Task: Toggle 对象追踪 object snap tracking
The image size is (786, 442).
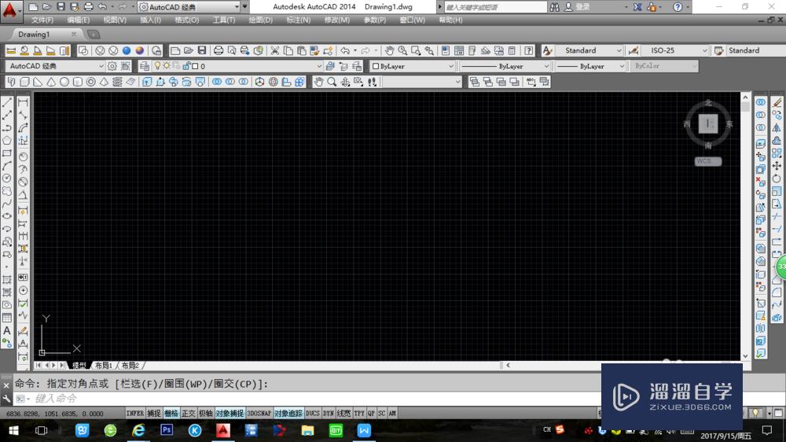Action: 288,414
